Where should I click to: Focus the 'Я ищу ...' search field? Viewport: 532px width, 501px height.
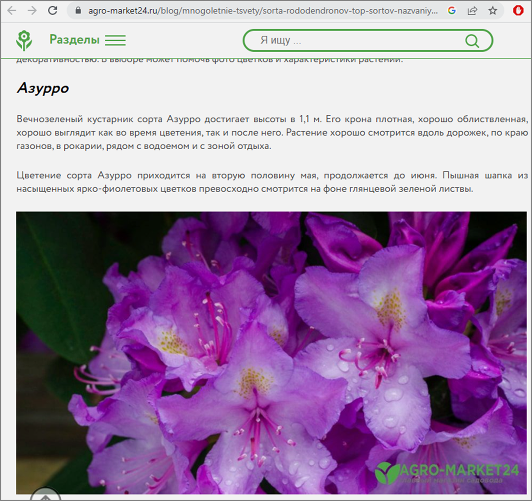point(355,41)
